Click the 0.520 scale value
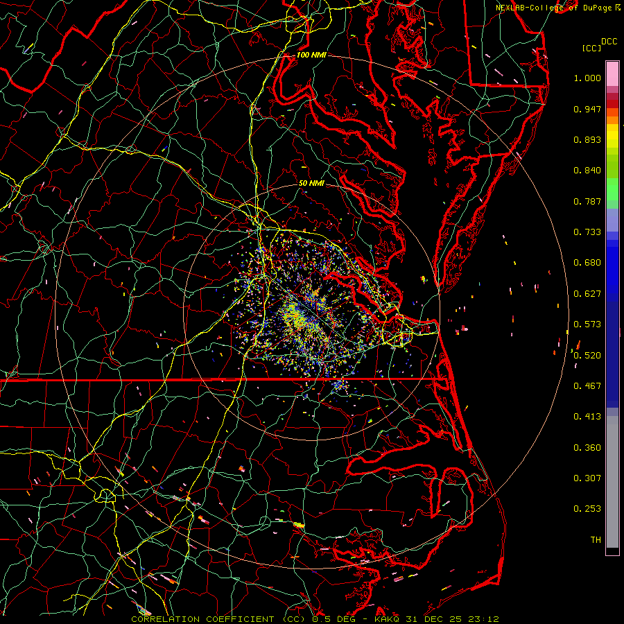The width and height of the screenshot is (624, 624). point(587,356)
